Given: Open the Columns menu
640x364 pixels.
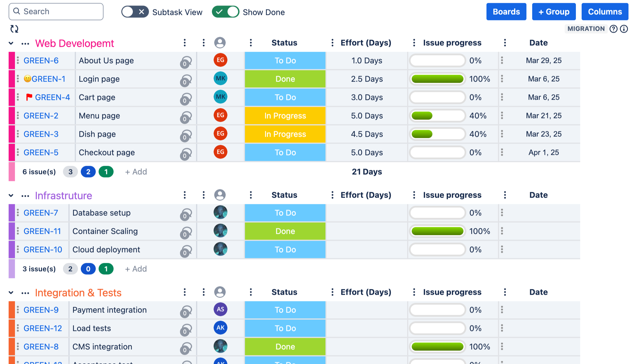Looking at the screenshot, I should point(605,12).
